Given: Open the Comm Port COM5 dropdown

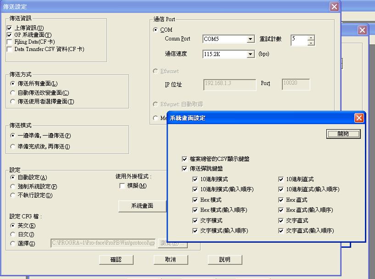Looking at the screenshot, I should (x=251, y=40).
